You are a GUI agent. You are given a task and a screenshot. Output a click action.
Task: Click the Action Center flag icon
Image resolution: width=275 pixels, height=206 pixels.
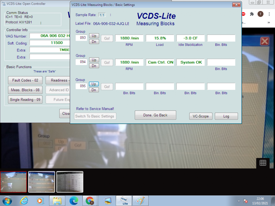245,201
